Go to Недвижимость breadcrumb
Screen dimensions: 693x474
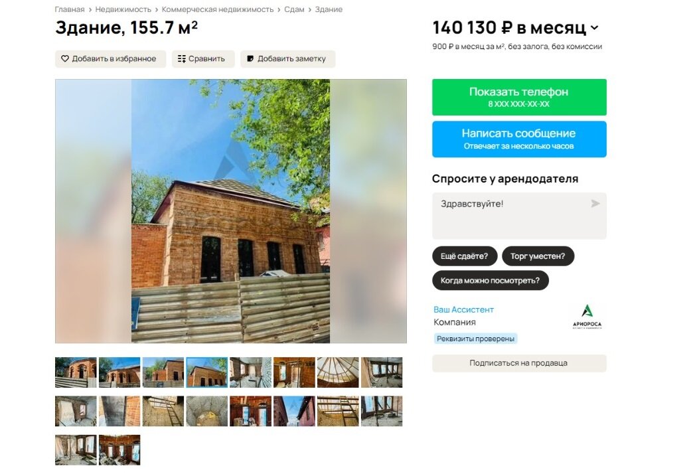coord(123,9)
